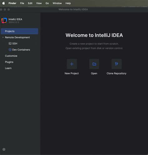The width and height of the screenshot is (148, 155).
Task: Open the Apple menu icon
Action: coord(3,3)
